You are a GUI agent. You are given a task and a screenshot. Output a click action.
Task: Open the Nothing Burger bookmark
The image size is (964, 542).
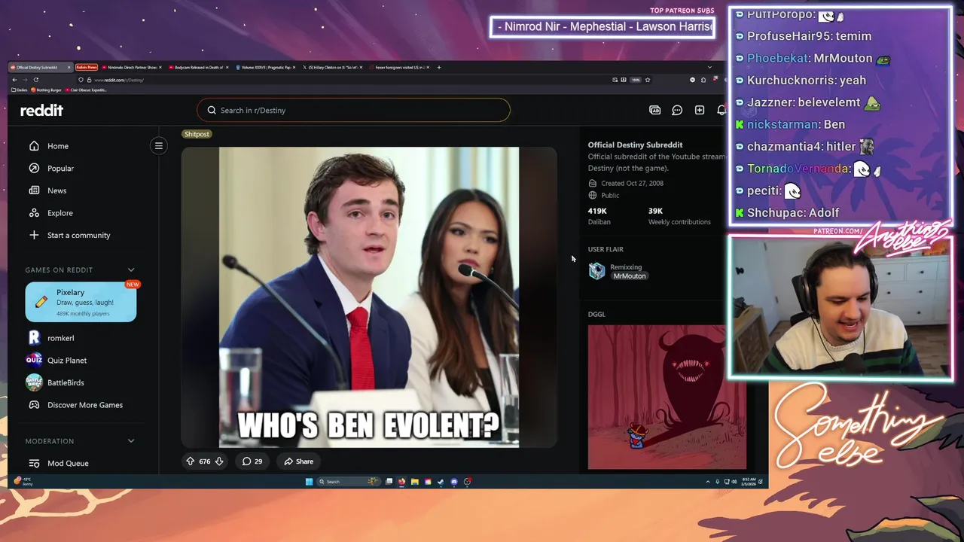point(46,90)
